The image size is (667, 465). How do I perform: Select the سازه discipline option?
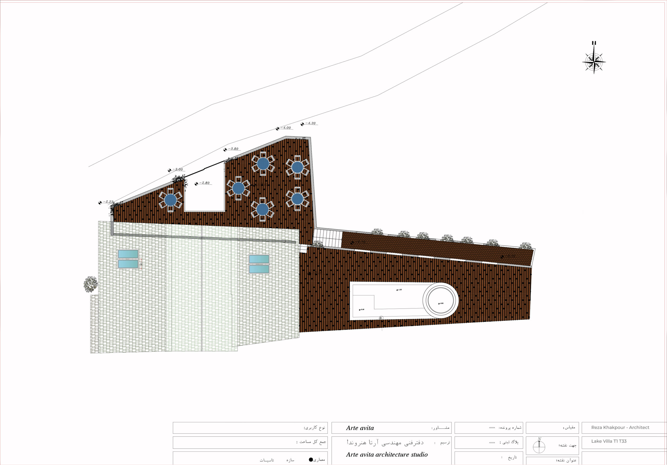tap(290, 460)
